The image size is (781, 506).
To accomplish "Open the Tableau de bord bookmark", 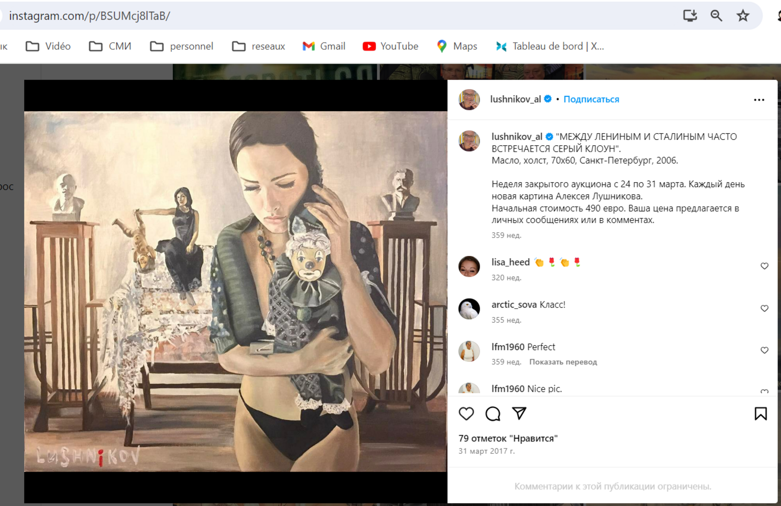I will click(x=550, y=46).
